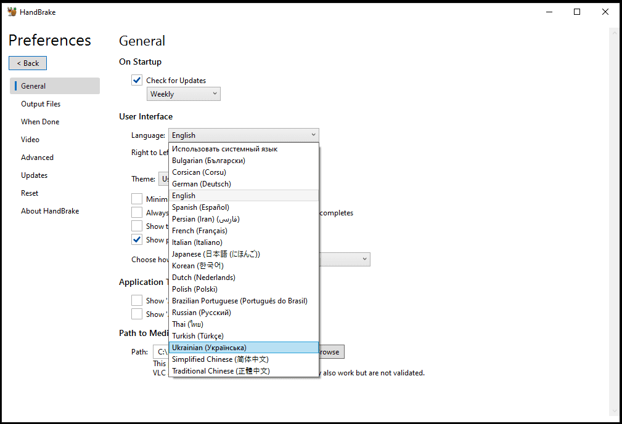Screen dimensions: 622x424
Task: Enable the unchecked Show t… checkbox
Action: (x=137, y=226)
